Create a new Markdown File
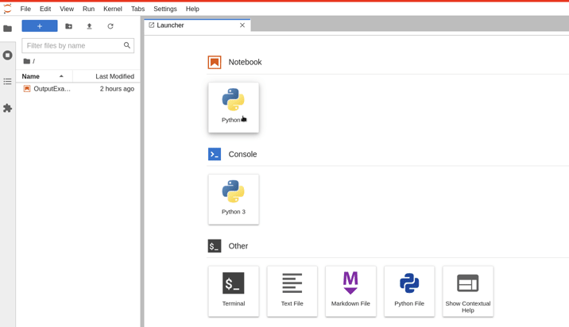This screenshot has width=569, height=327. [x=350, y=291]
